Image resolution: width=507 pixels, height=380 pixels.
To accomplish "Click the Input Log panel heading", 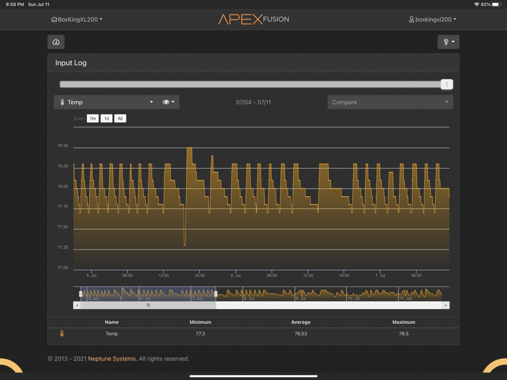I will [x=71, y=63].
